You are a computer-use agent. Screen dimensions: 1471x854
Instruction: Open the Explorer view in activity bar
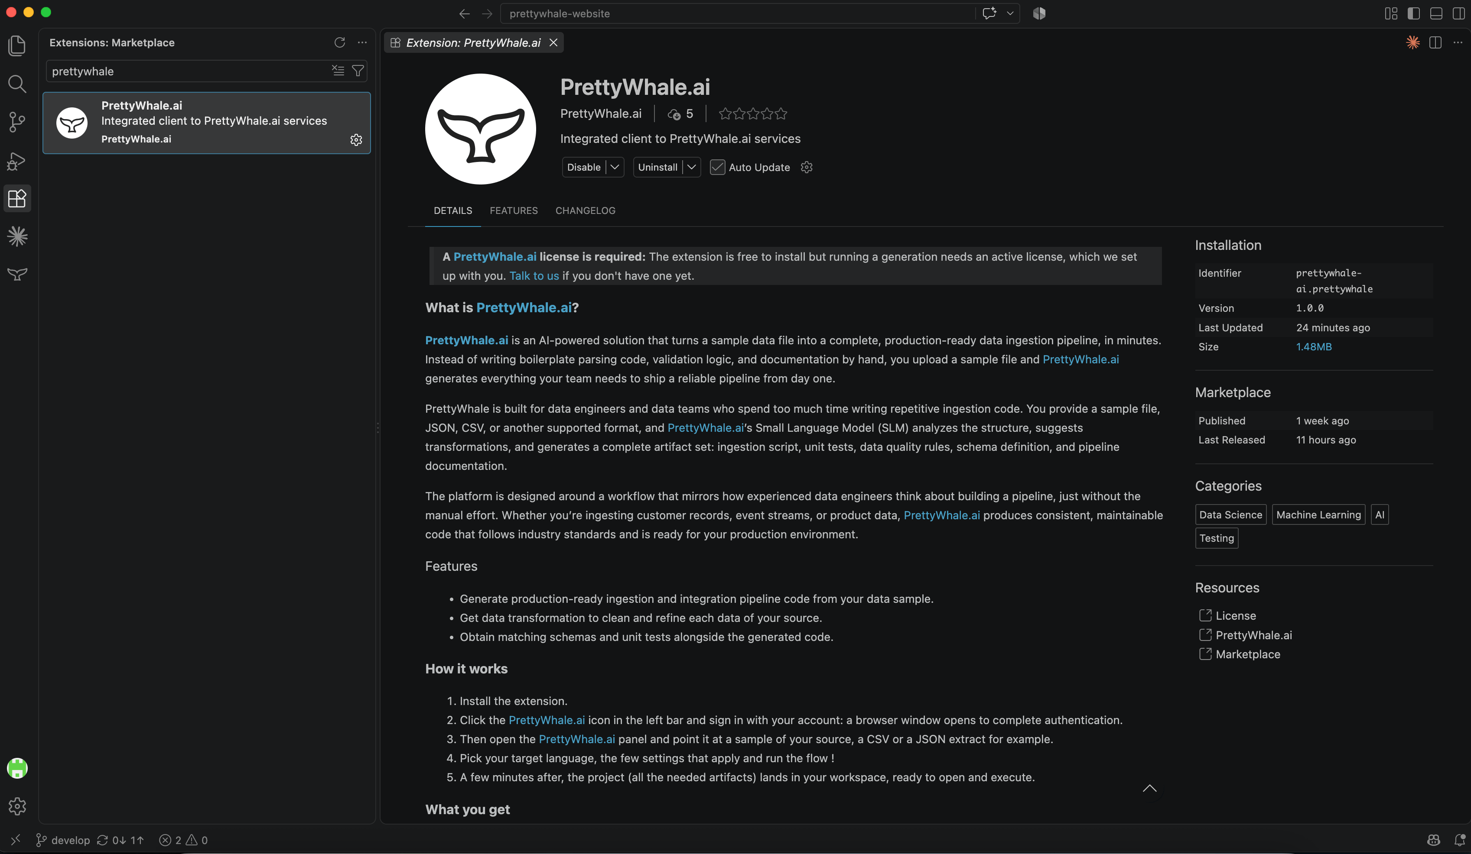tap(17, 45)
